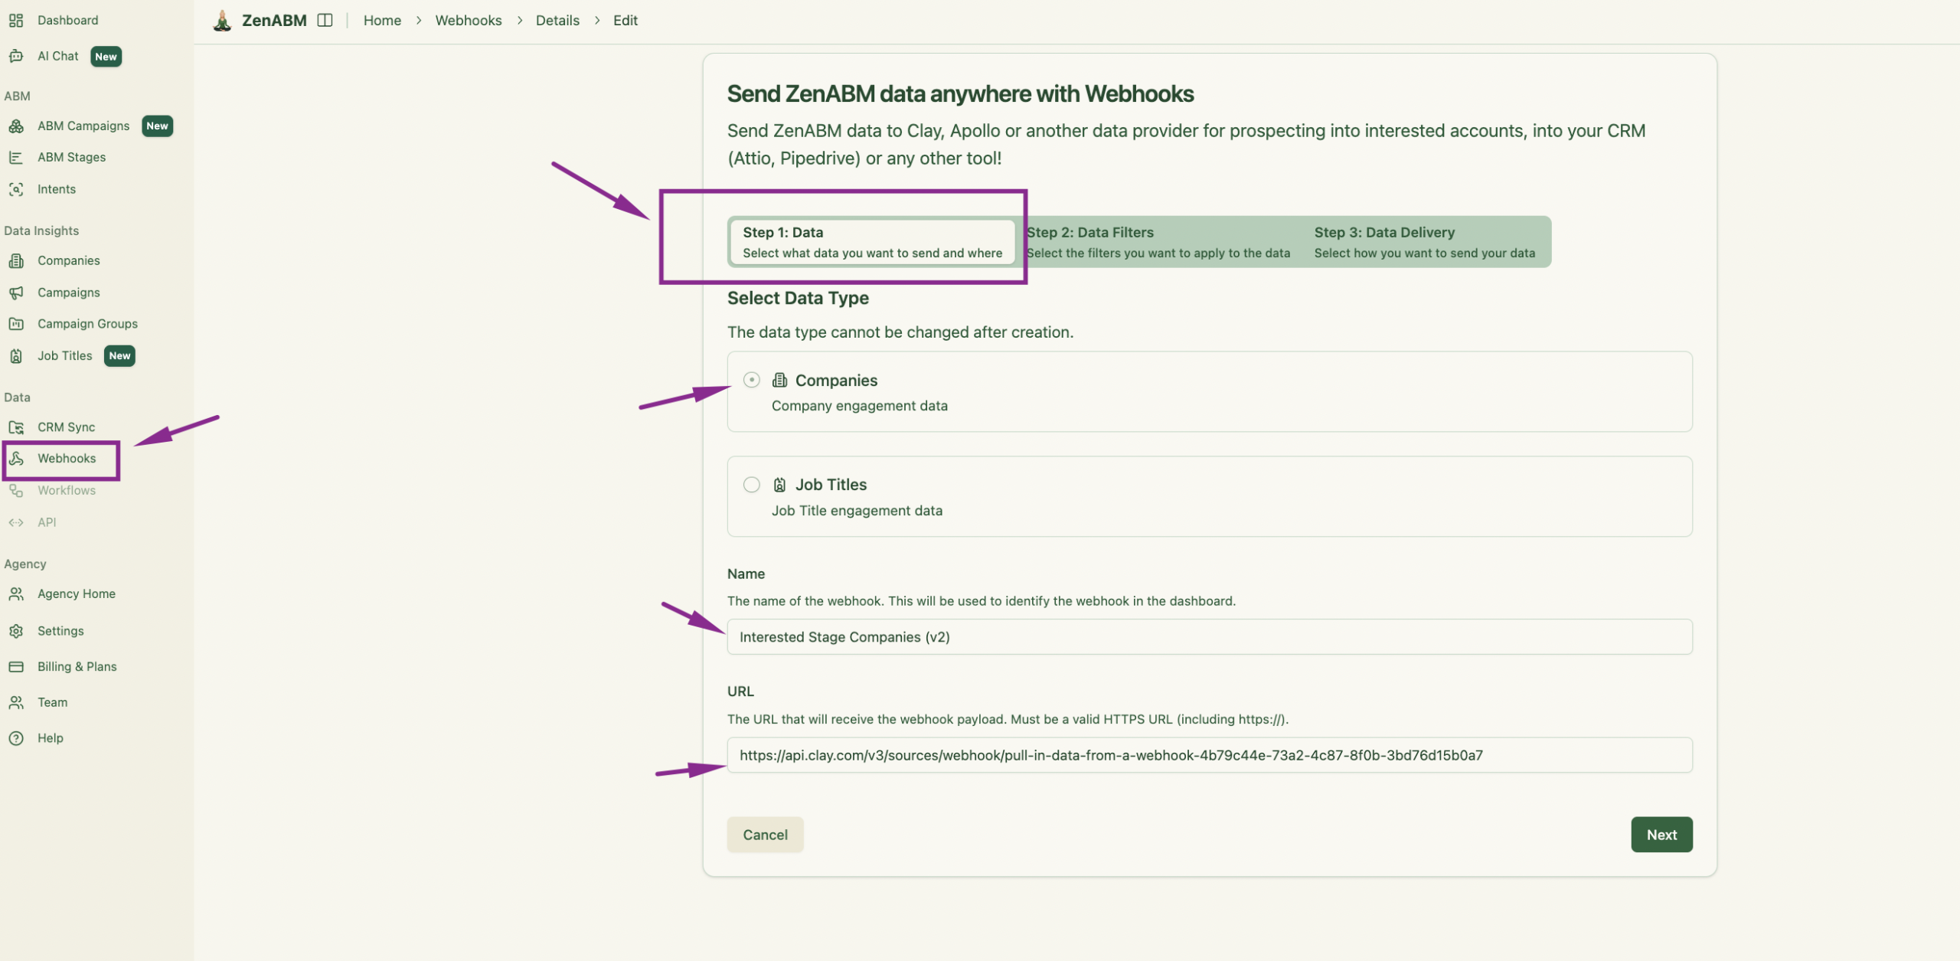This screenshot has width=1960, height=961.
Task: Open Campaign Groups from Data Insights
Action: tap(87, 323)
